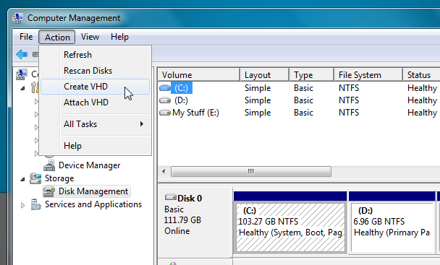Screen dimensions: 440x265
Task: Sort by Layout column header
Action: pyautogui.click(x=265, y=75)
